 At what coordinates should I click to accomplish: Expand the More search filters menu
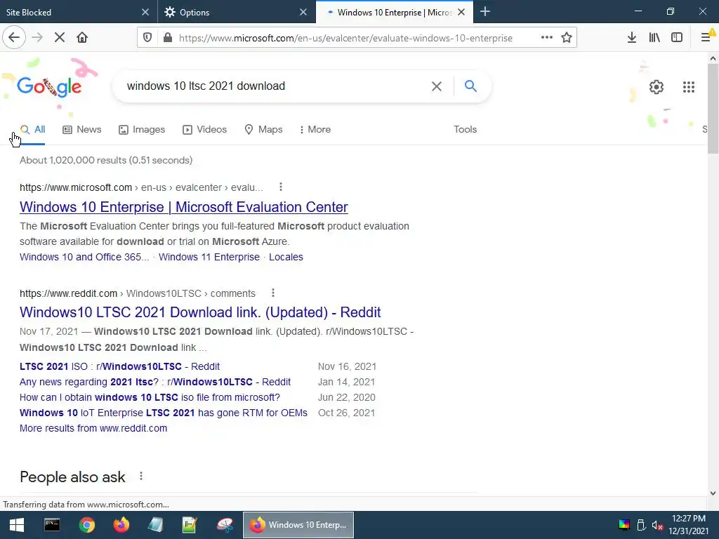pyautogui.click(x=315, y=130)
